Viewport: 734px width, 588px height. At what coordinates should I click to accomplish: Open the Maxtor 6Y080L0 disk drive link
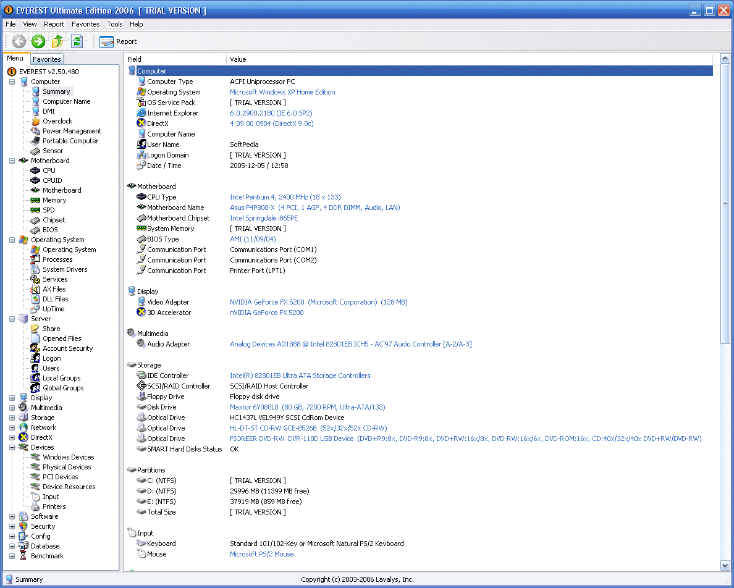pos(307,408)
